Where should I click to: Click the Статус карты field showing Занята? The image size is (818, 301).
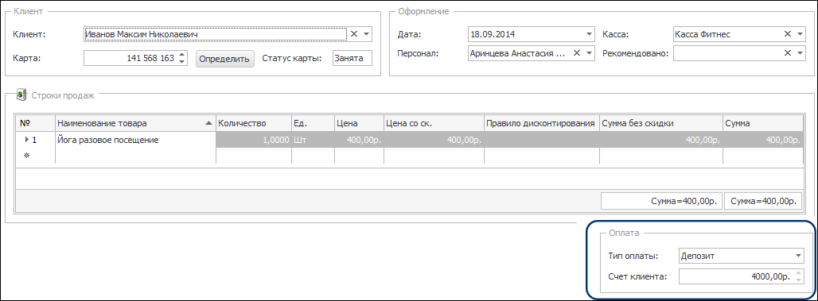(x=353, y=58)
